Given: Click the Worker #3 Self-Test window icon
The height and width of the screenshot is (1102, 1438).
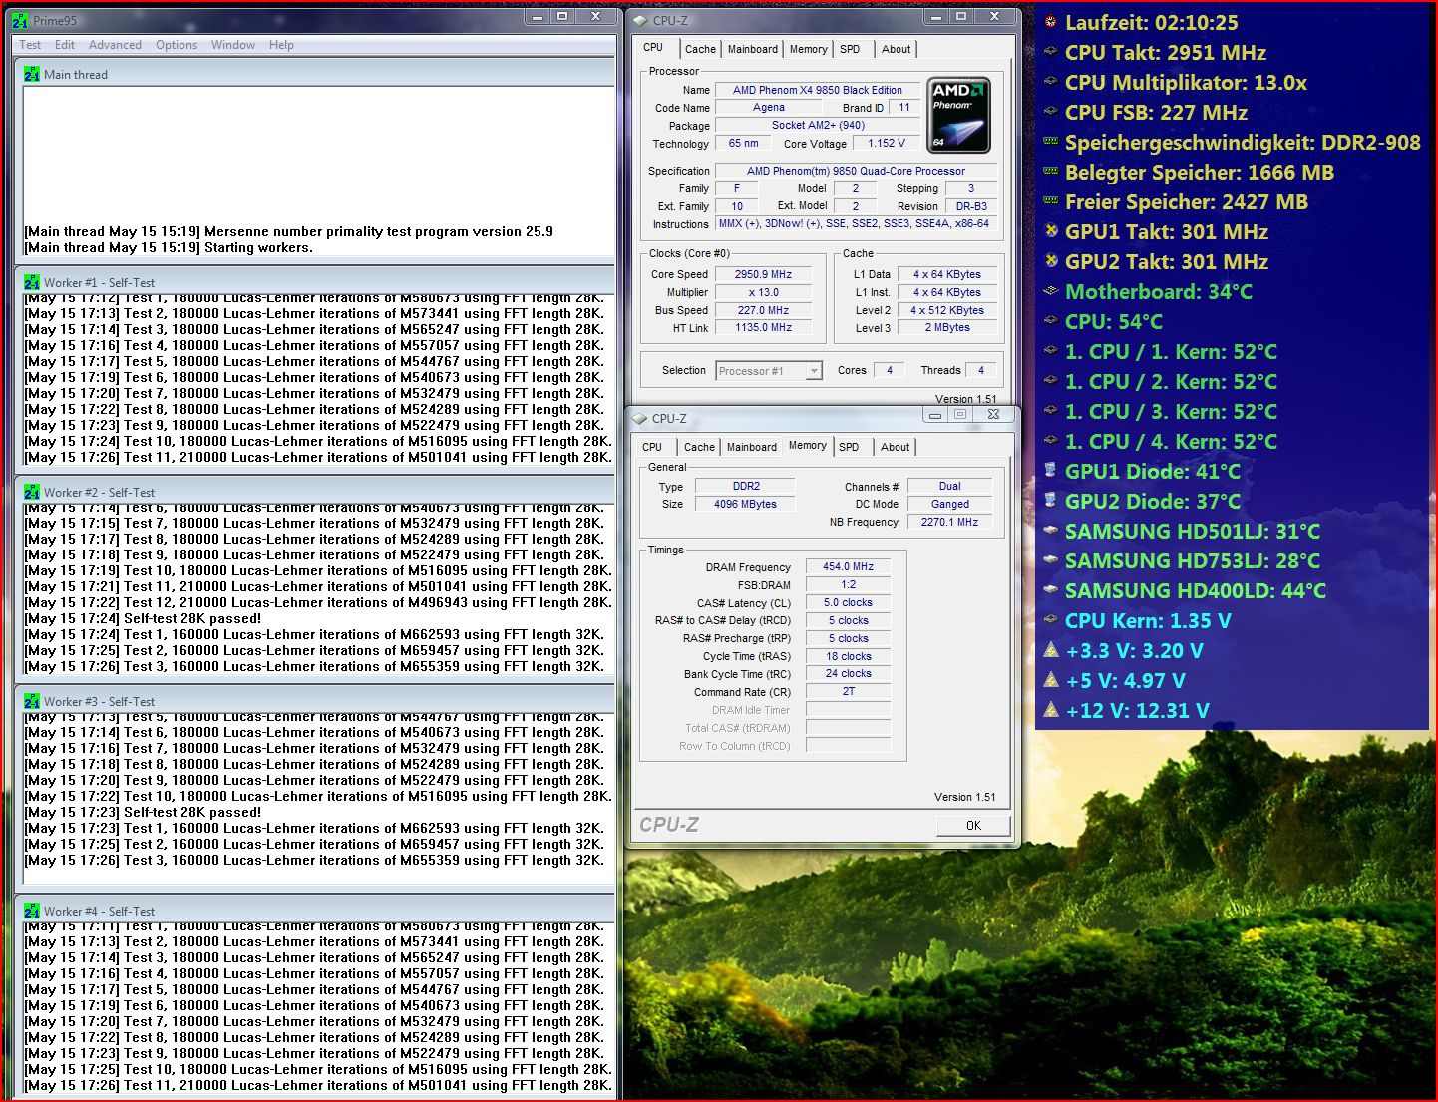Looking at the screenshot, I should 32,701.
